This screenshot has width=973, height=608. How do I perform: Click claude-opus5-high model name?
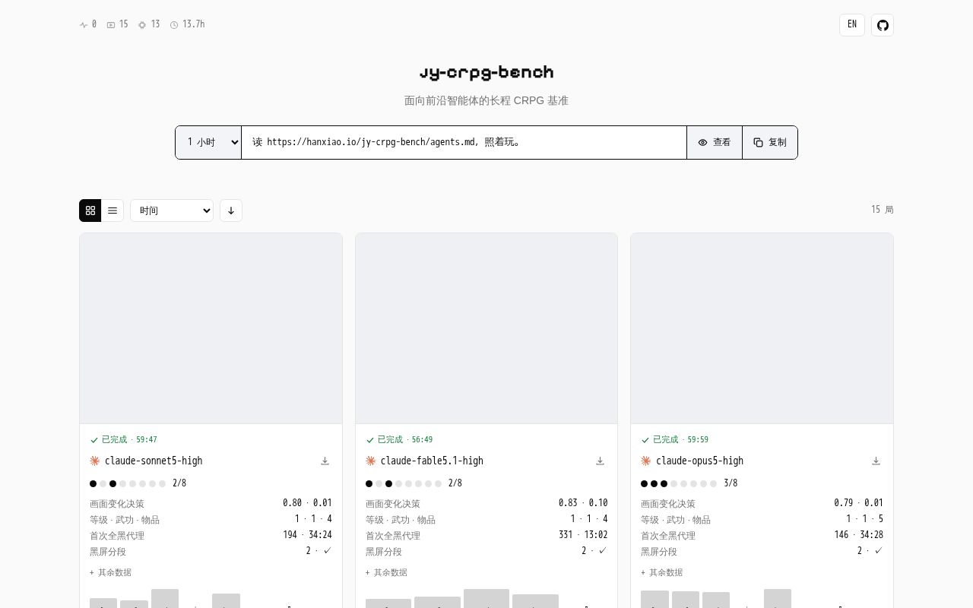click(x=699, y=461)
